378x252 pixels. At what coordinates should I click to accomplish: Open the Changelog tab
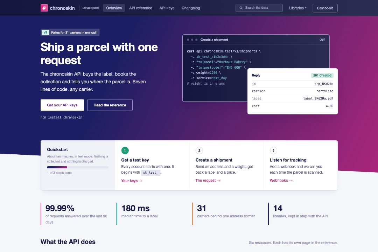click(x=191, y=8)
